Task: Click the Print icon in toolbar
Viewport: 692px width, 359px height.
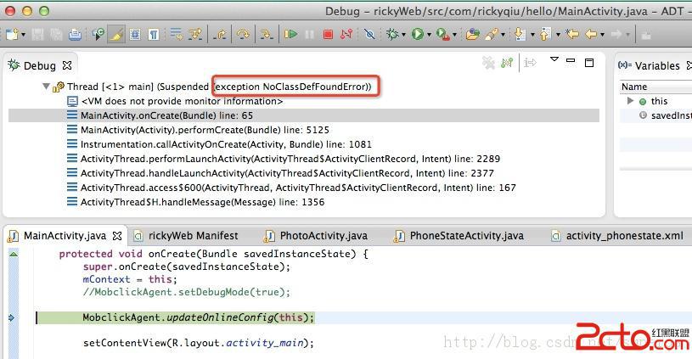Action: click(75, 34)
